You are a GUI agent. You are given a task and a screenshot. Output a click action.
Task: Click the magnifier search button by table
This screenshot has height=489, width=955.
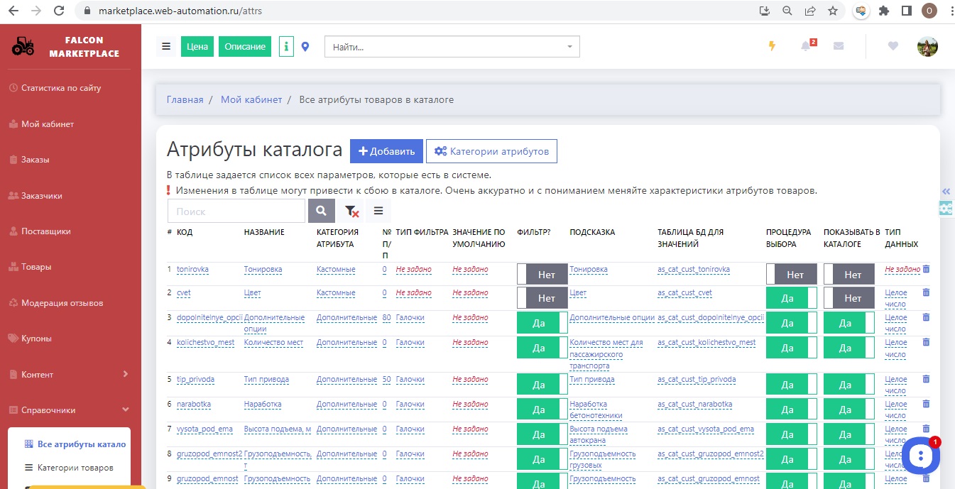tap(321, 211)
